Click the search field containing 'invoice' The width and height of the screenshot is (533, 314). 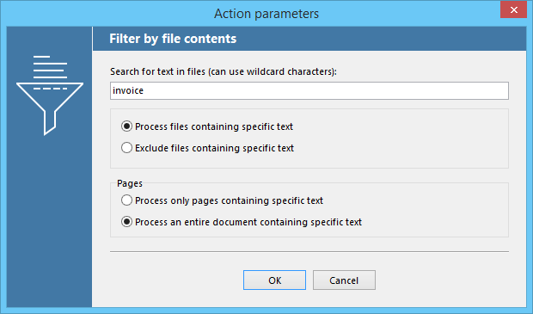[x=309, y=90]
